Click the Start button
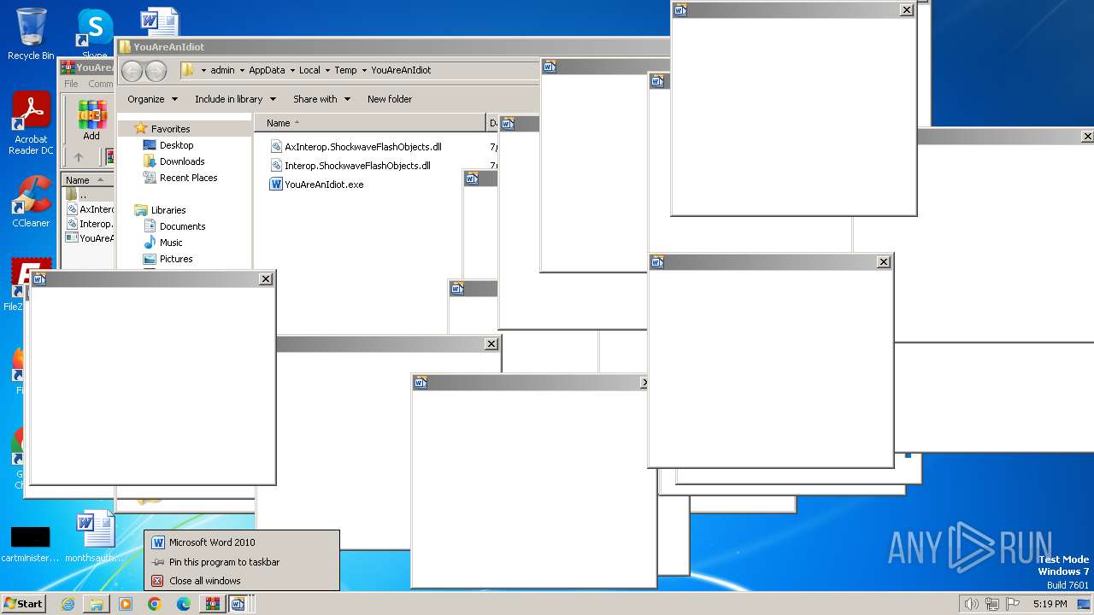The image size is (1094, 615). [23, 604]
